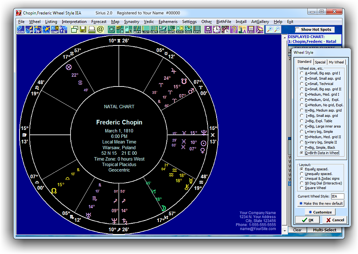
Task: Click the COMP composite chart icon
Action: tap(55, 30)
